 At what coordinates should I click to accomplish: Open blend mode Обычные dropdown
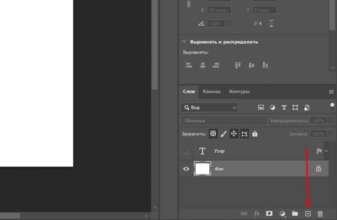point(224,121)
